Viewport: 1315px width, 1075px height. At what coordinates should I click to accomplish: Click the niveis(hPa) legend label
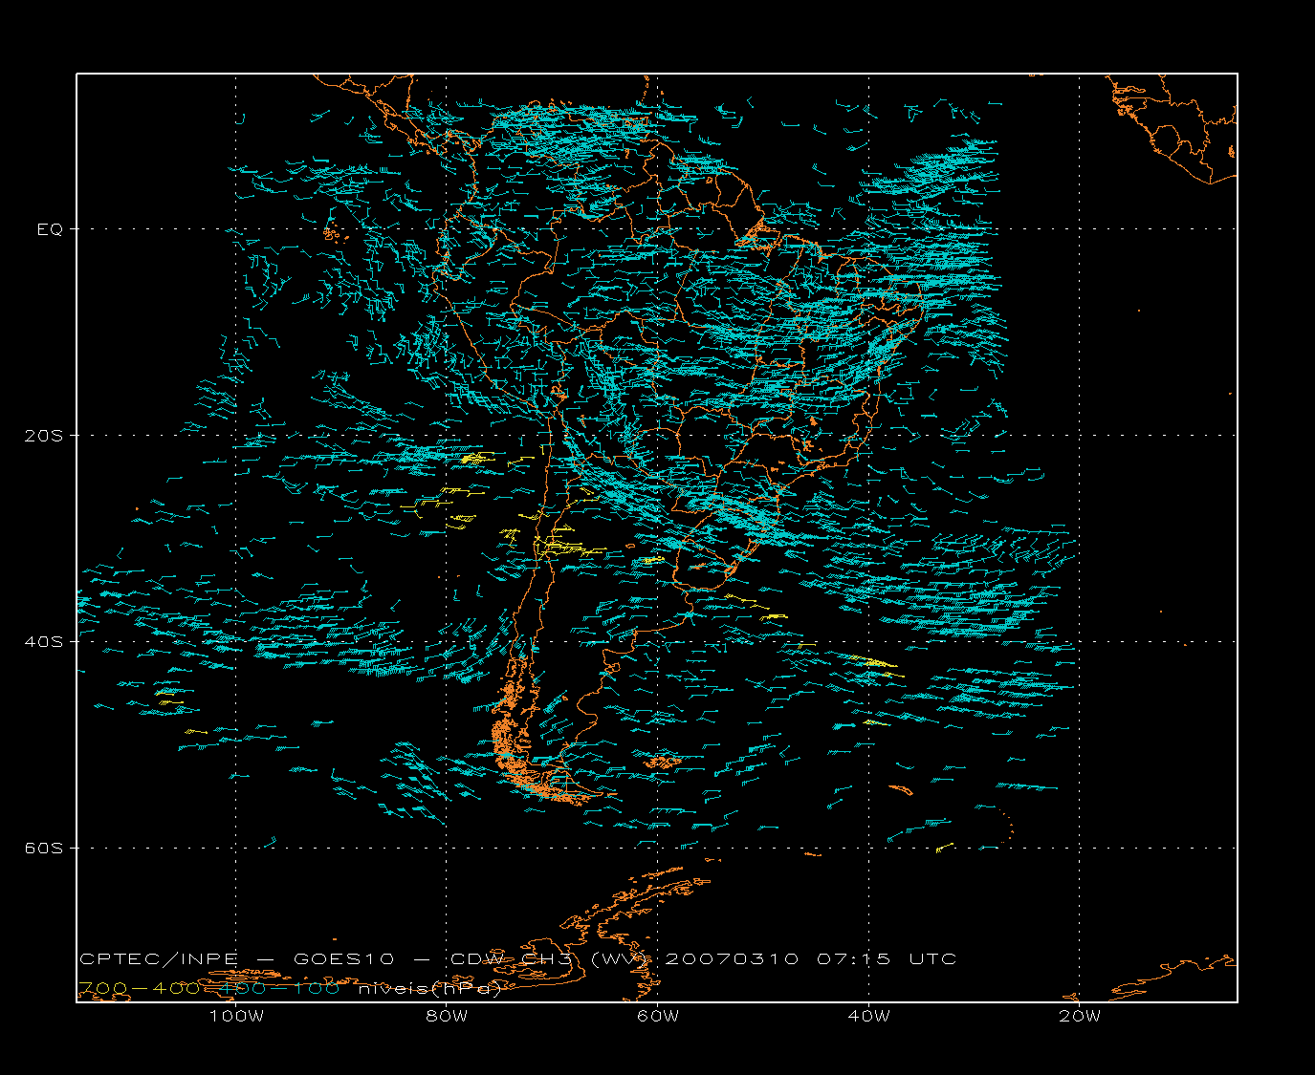click(430, 988)
